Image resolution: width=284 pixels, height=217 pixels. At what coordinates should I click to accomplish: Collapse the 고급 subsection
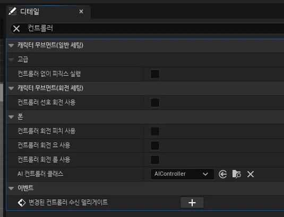(11, 60)
